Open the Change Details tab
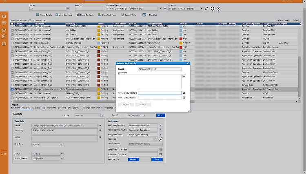The image size is (306, 174). 75,108
